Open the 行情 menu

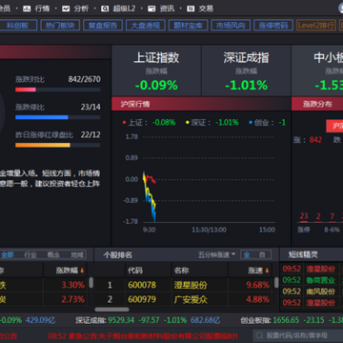pyautogui.click(x=36, y=9)
